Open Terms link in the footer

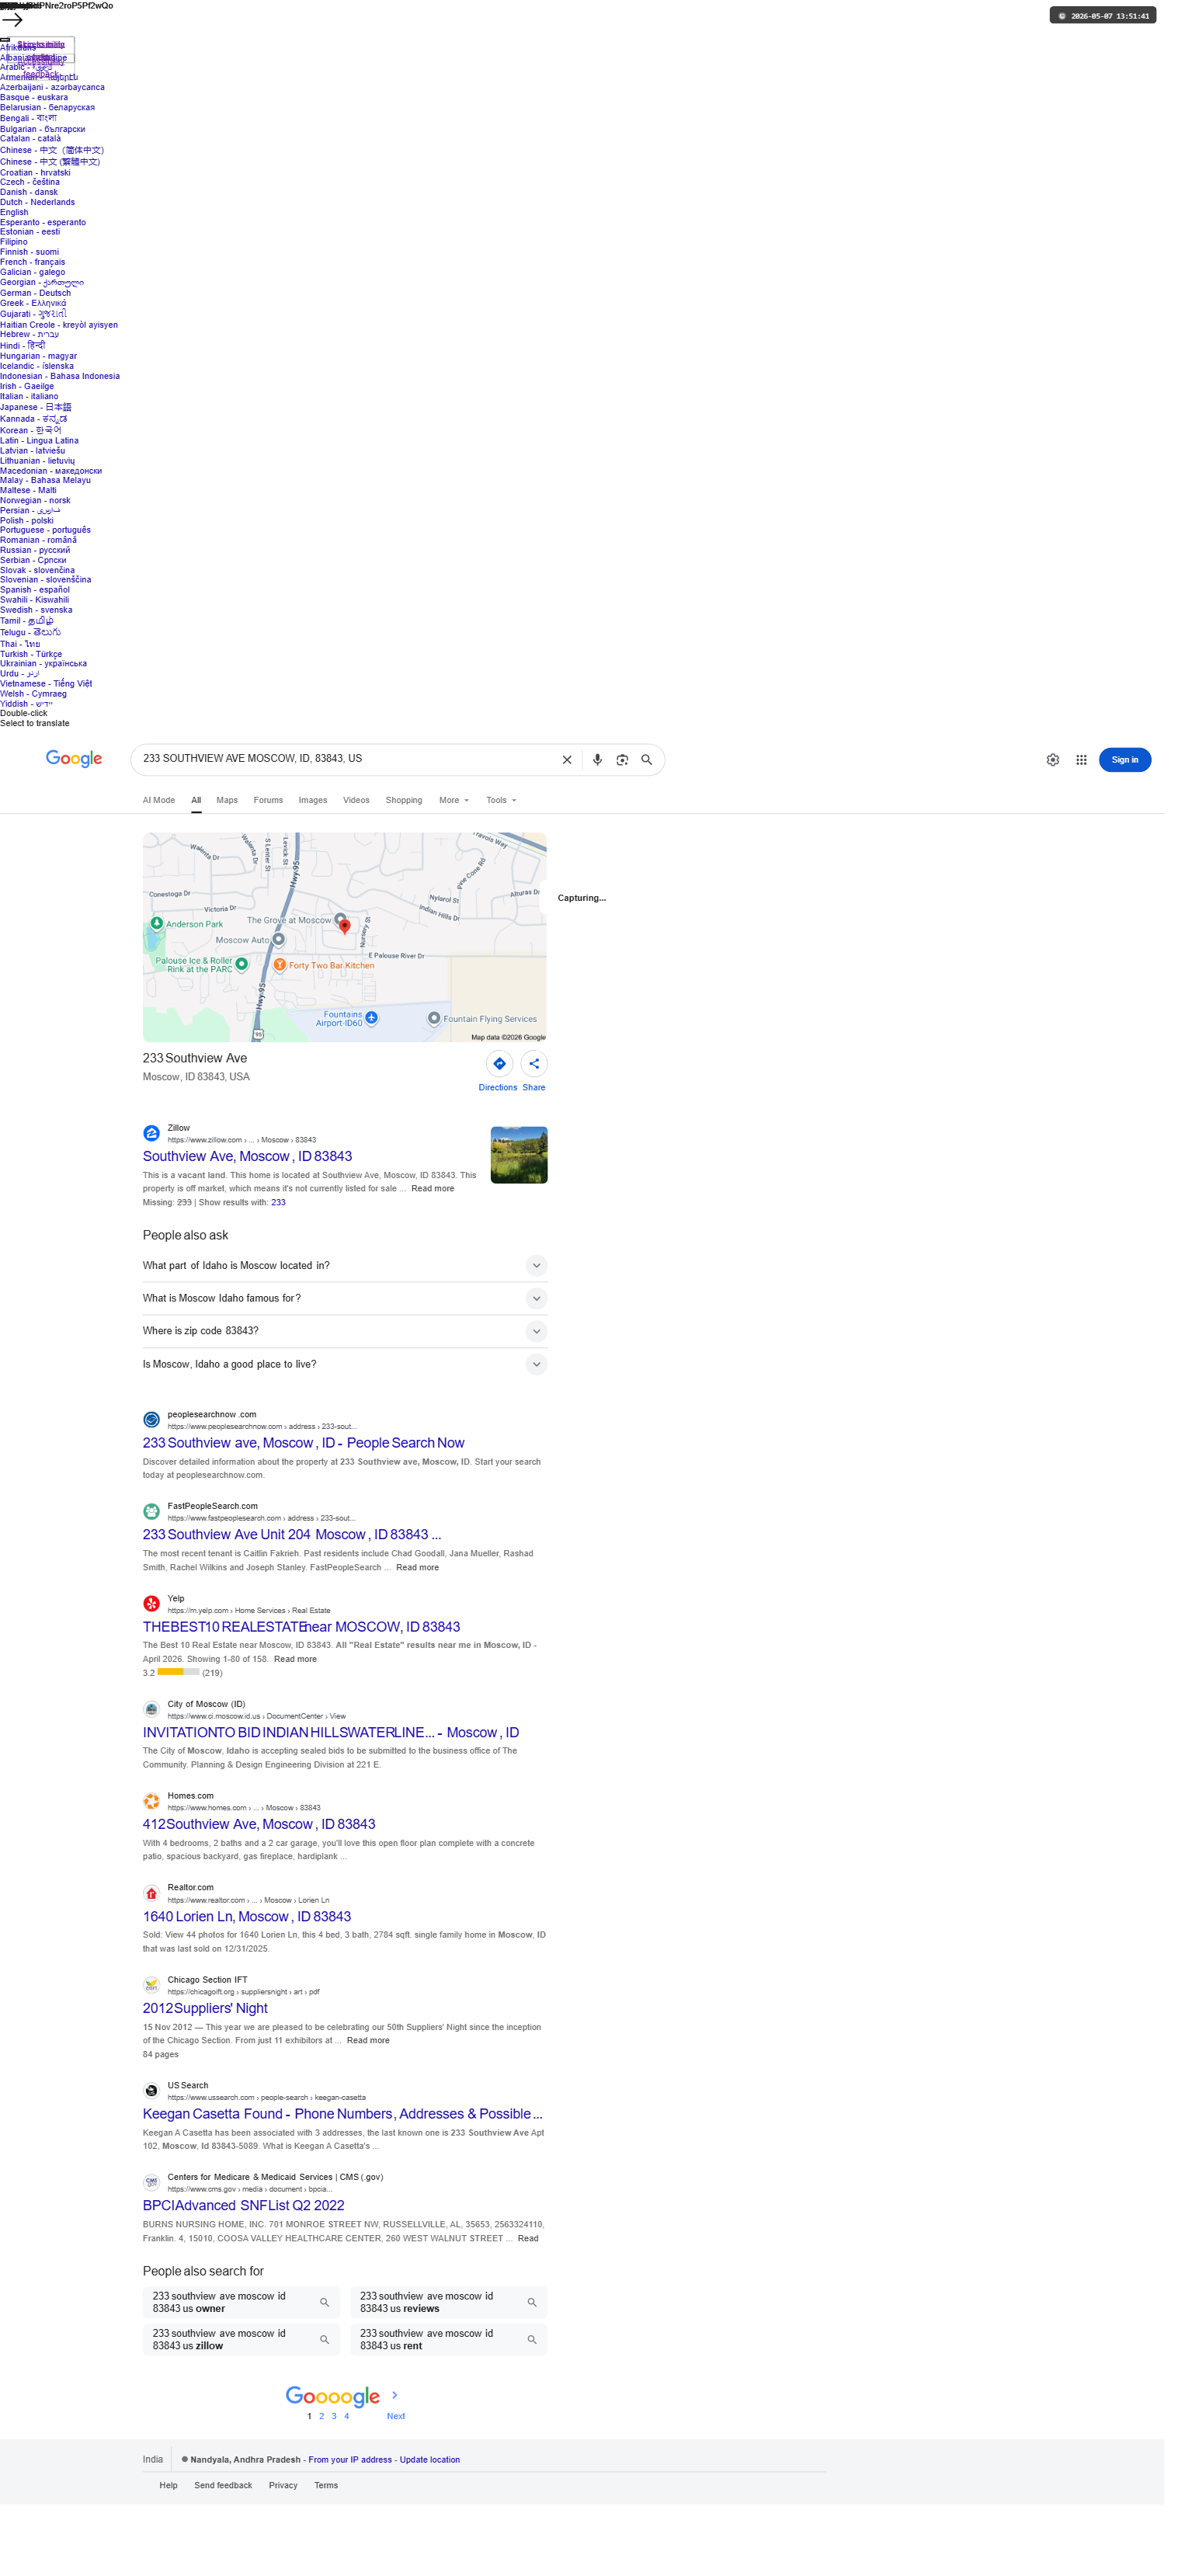pyautogui.click(x=326, y=2486)
